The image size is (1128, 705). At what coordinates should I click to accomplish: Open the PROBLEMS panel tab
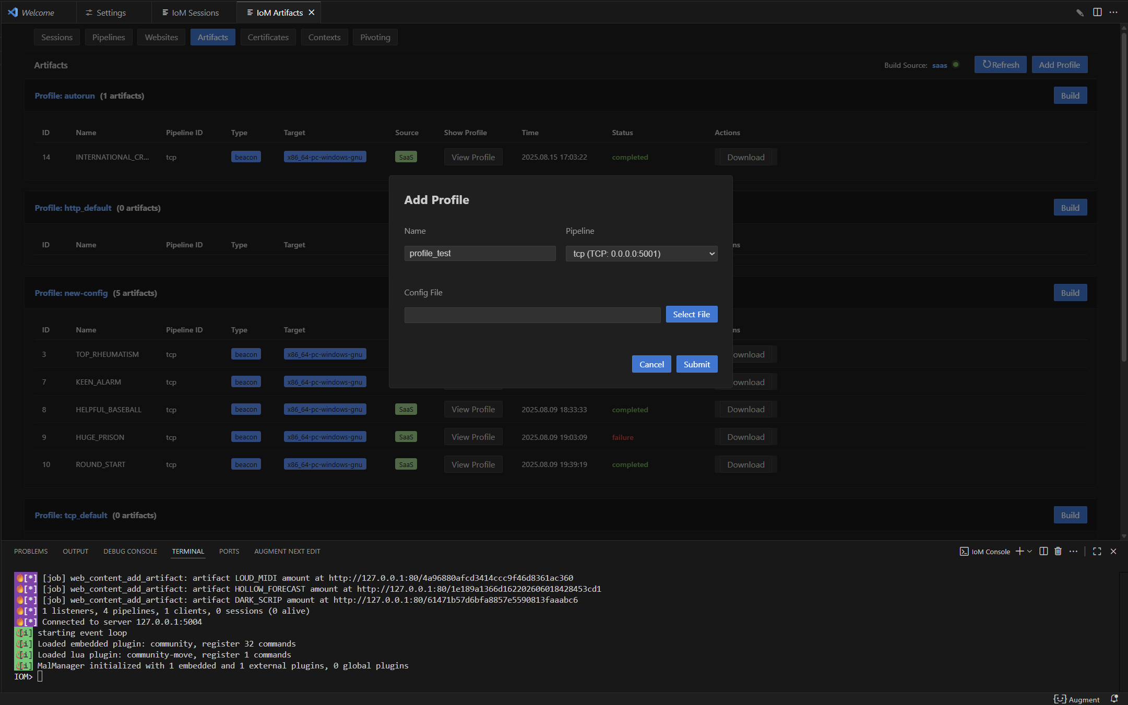click(31, 551)
